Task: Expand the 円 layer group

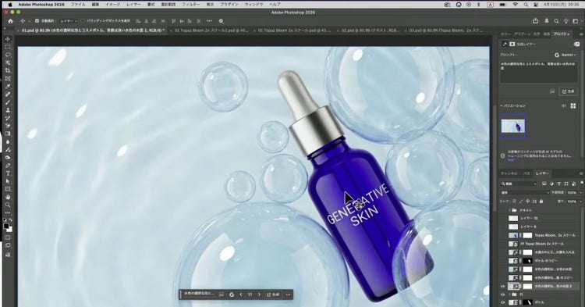Action: pyautogui.click(x=509, y=295)
